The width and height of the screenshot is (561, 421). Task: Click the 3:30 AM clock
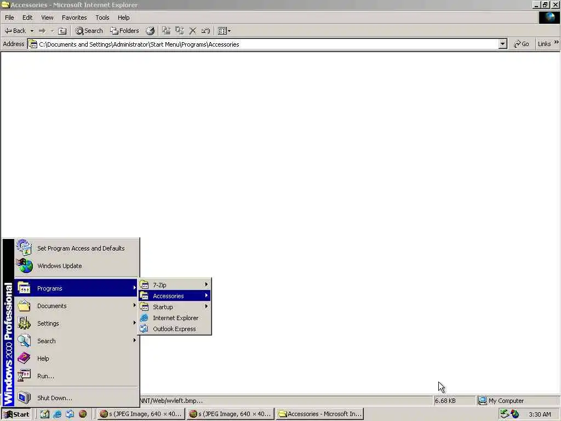540,414
